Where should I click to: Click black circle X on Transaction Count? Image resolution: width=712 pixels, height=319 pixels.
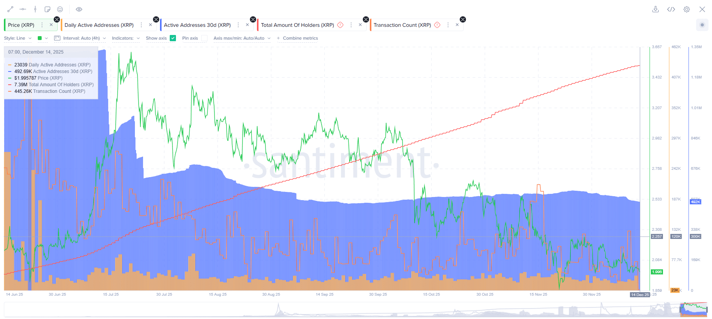click(x=463, y=19)
